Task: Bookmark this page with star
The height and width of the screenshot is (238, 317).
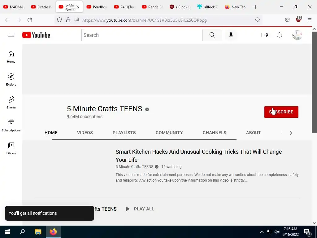Action: coord(257,20)
